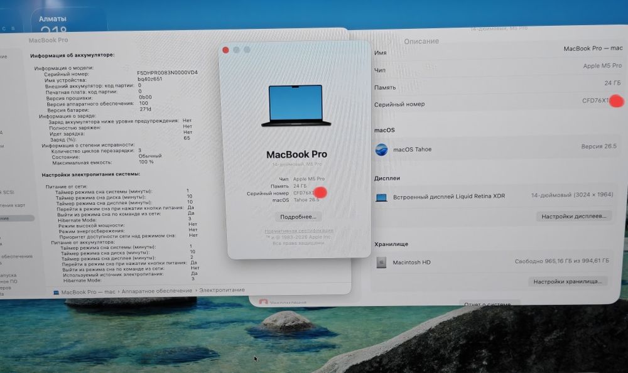Follow the Нормативная сертификация link
The height and width of the screenshot is (373, 628).
tap(299, 231)
